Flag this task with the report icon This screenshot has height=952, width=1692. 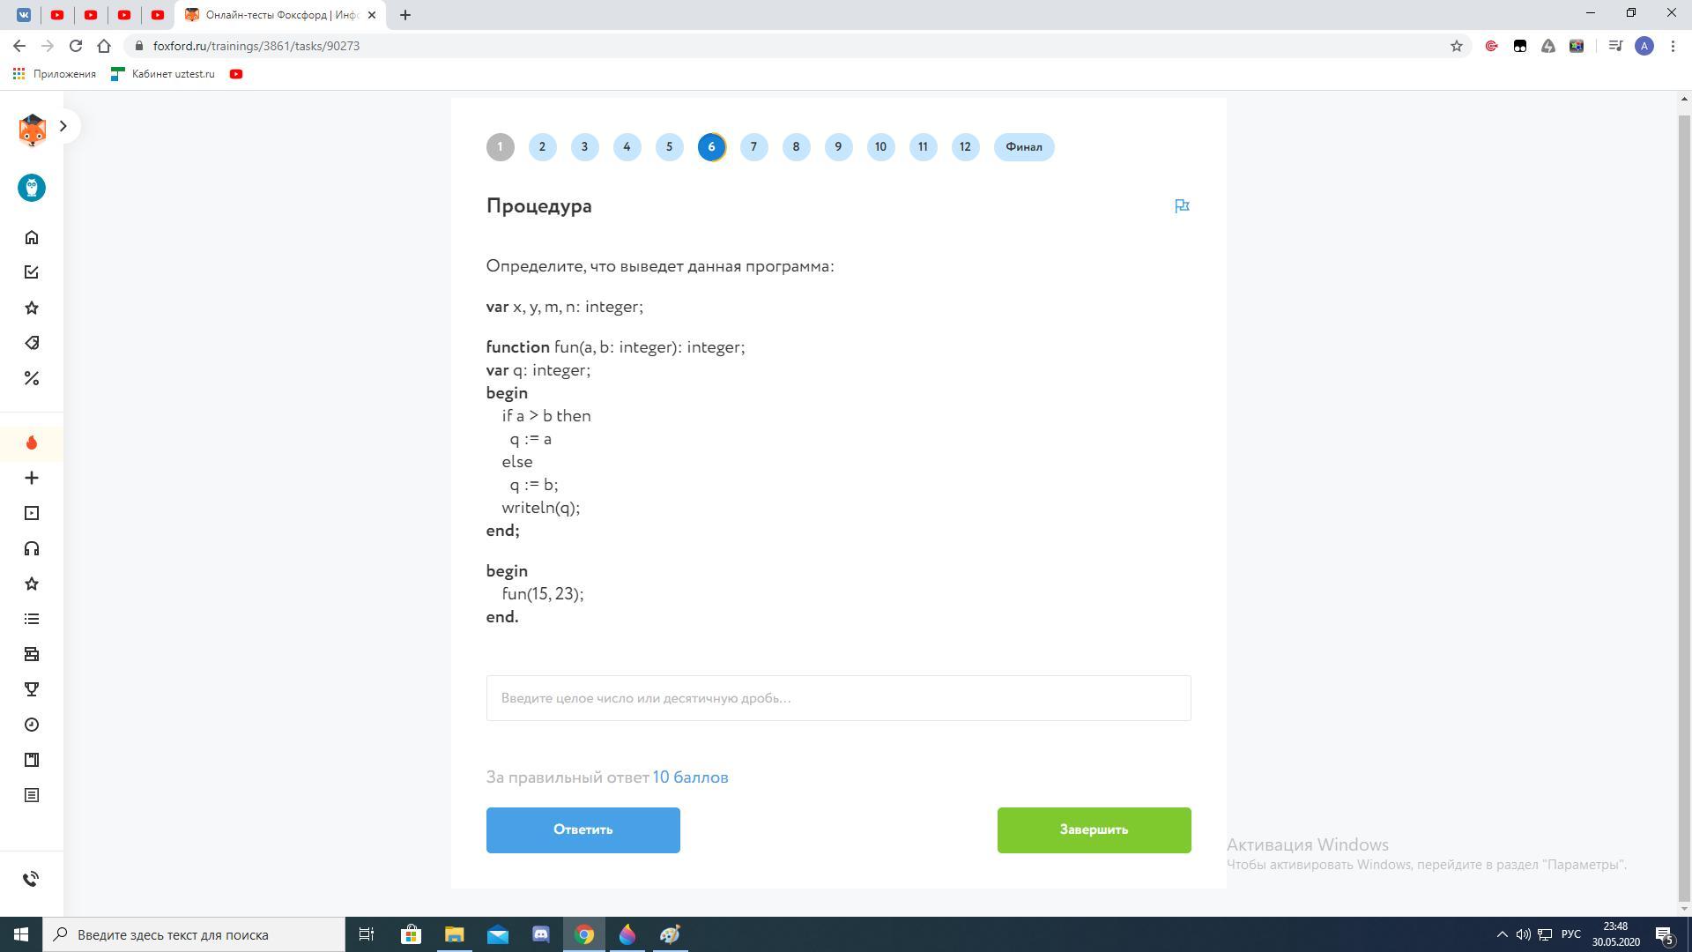[x=1182, y=205]
